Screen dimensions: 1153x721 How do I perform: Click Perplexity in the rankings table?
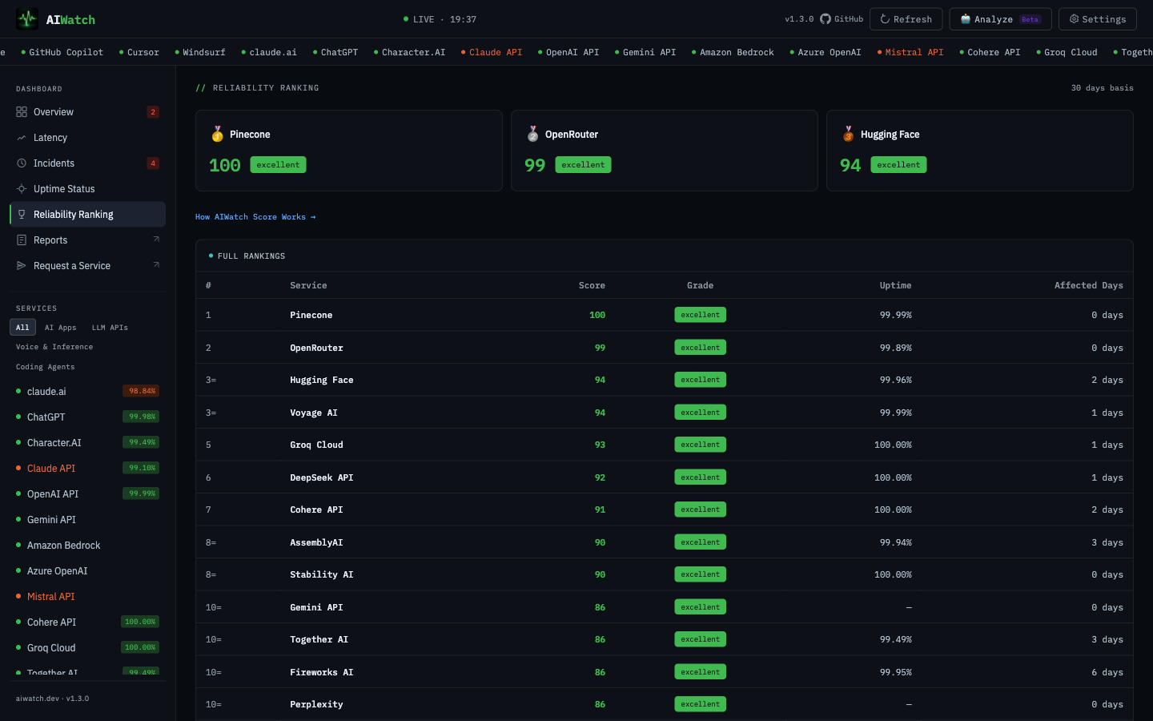click(x=316, y=704)
